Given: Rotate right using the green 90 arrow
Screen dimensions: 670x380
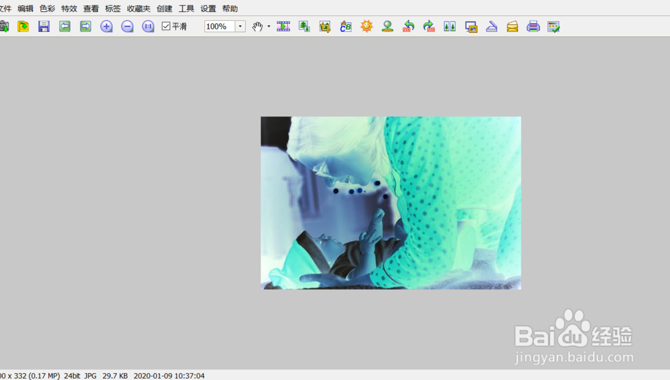Looking at the screenshot, I should [x=429, y=27].
